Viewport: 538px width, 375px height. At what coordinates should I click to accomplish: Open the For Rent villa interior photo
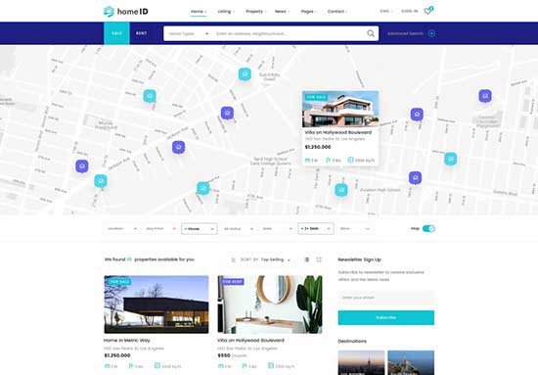click(x=270, y=305)
